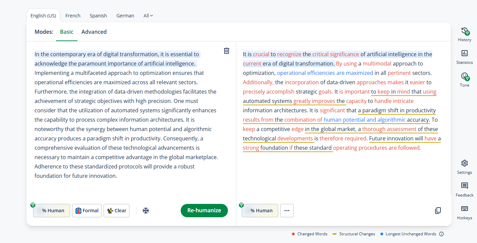Select the German language tab
The width and height of the screenshot is (477, 243).
[125, 16]
